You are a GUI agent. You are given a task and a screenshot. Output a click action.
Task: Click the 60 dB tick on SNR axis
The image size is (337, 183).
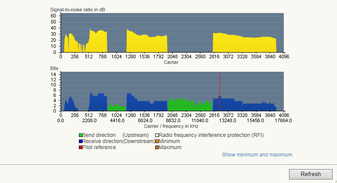click(x=53, y=15)
